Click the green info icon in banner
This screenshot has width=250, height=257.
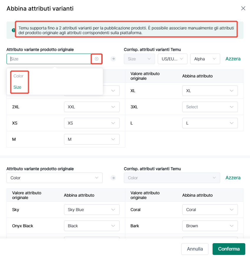(14, 30)
